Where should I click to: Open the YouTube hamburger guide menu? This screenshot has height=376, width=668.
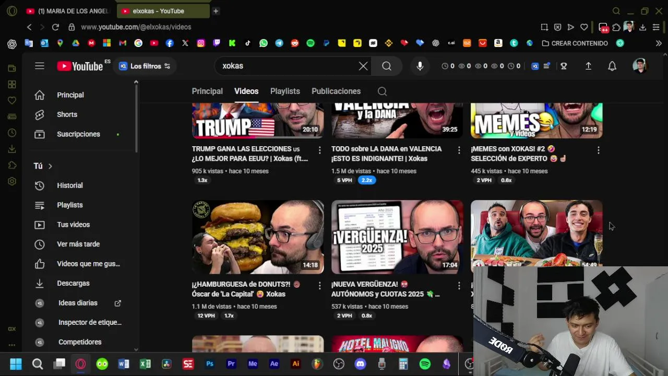pyautogui.click(x=40, y=66)
